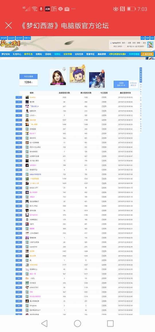This screenshot has height=332, width=155.
Task: Open the #梦幻西游论坛圈# link
Action: (117, 54)
